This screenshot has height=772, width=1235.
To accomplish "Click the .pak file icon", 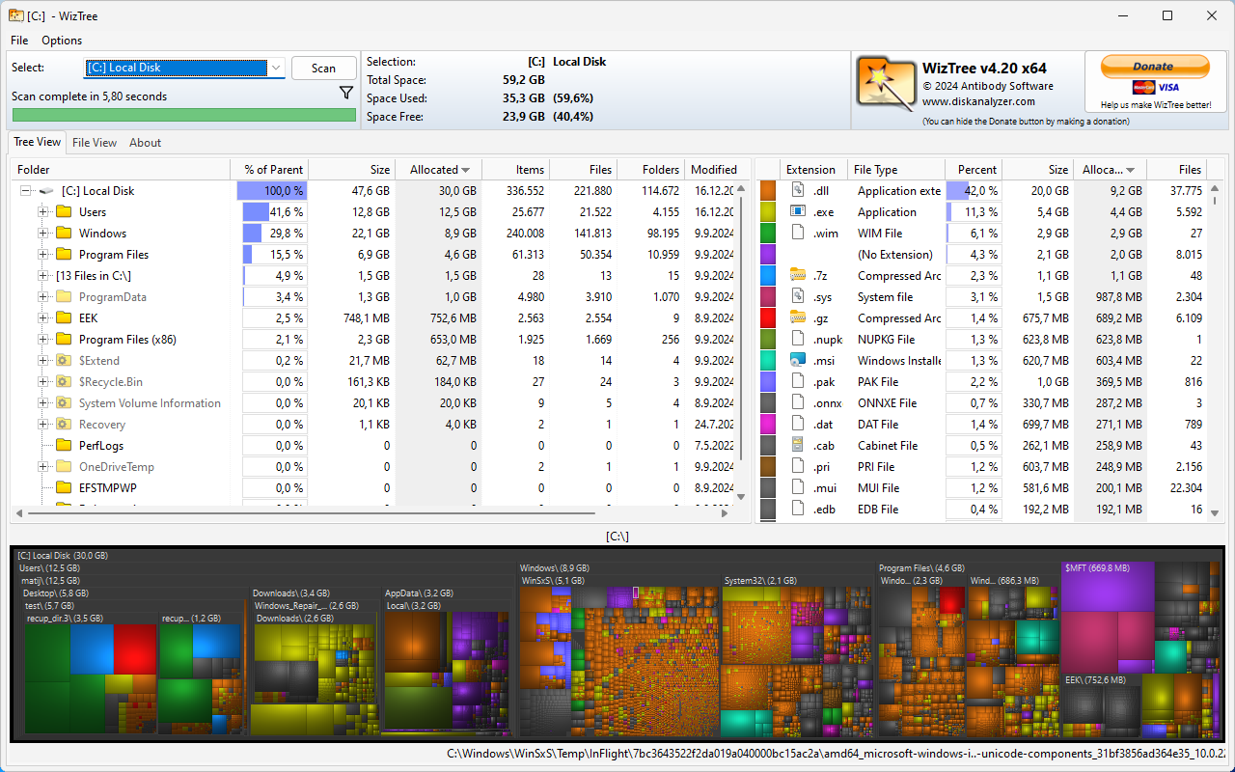I will click(x=798, y=381).
